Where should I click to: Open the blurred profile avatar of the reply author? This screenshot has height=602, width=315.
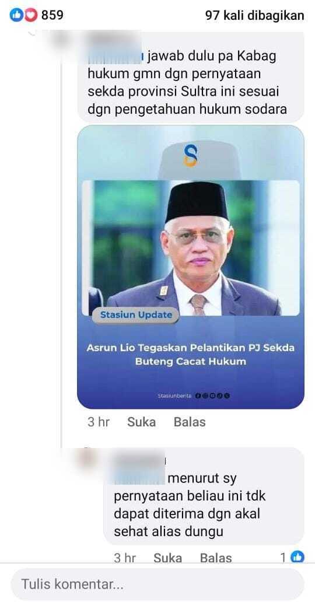86,458
